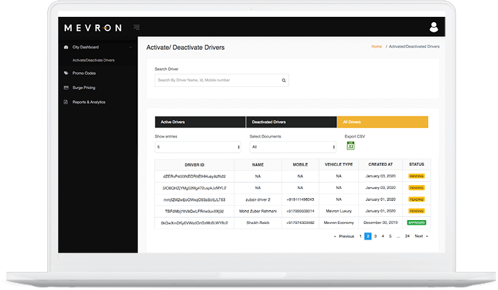Select name cell Shaikh Rakib
The width and height of the screenshot is (498, 290).
pyautogui.click(x=258, y=223)
